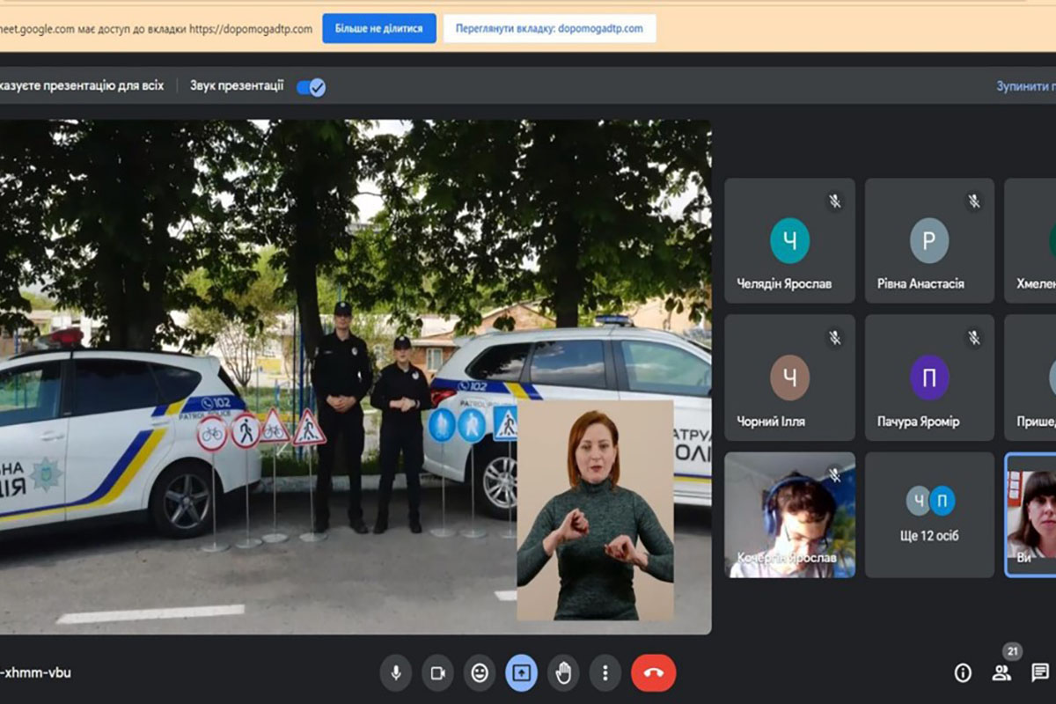Viewport: 1056px width, 704px height.
Task: Click the muted mic icon on Пачура Яромір
Action: click(974, 338)
